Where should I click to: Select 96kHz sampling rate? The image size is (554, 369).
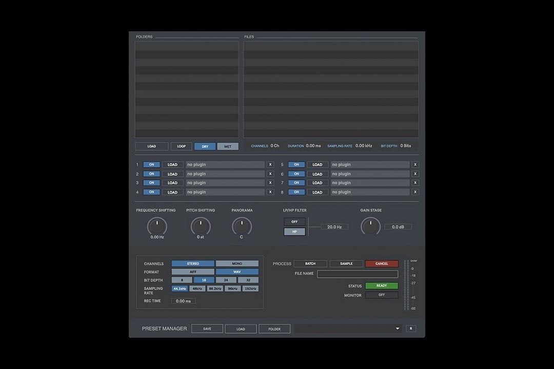[232, 289]
